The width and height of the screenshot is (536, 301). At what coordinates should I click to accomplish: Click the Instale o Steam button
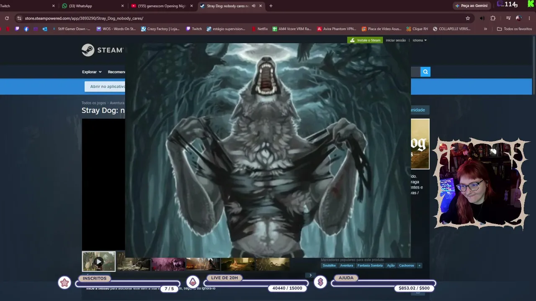tap(365, 40)
